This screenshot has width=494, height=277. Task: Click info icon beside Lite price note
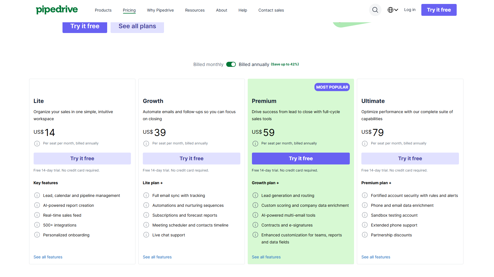click(37, 144)
